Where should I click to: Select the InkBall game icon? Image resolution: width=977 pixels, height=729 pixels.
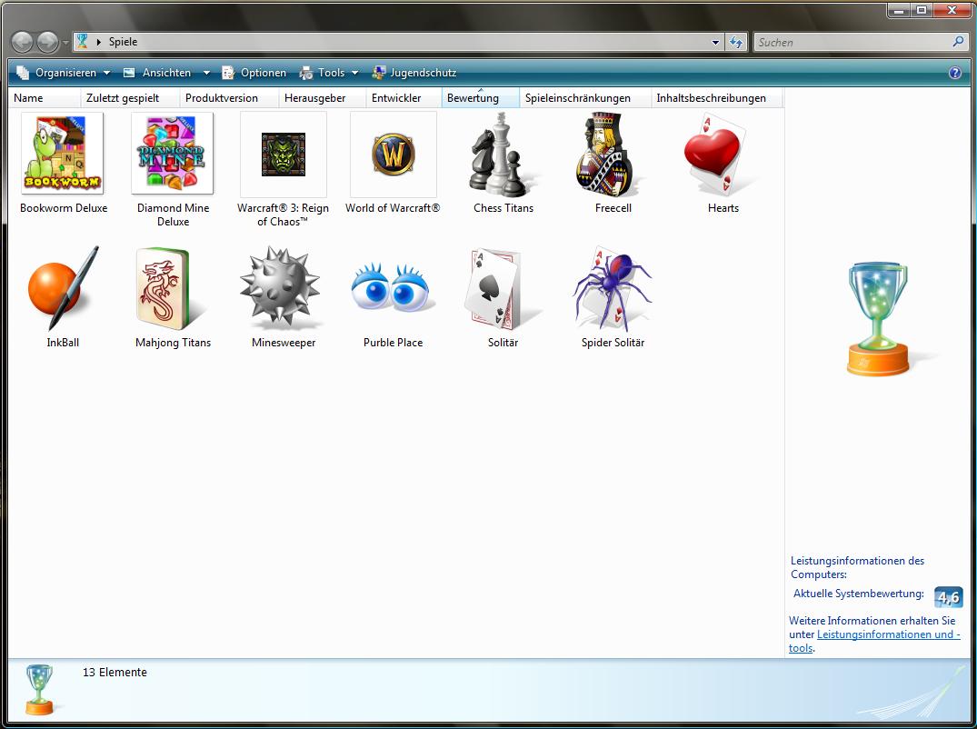click(63, 288)
